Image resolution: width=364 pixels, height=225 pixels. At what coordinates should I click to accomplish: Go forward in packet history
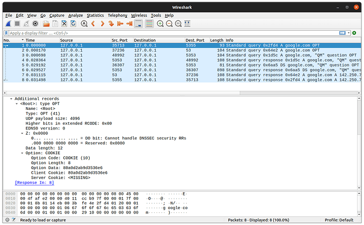coord(102,24)
